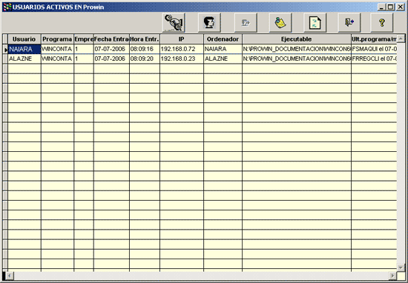Click the Programa column header

click(x=57, y=39)
